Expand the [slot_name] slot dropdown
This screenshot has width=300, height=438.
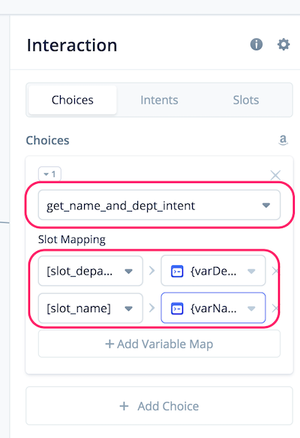click(91, 308)
